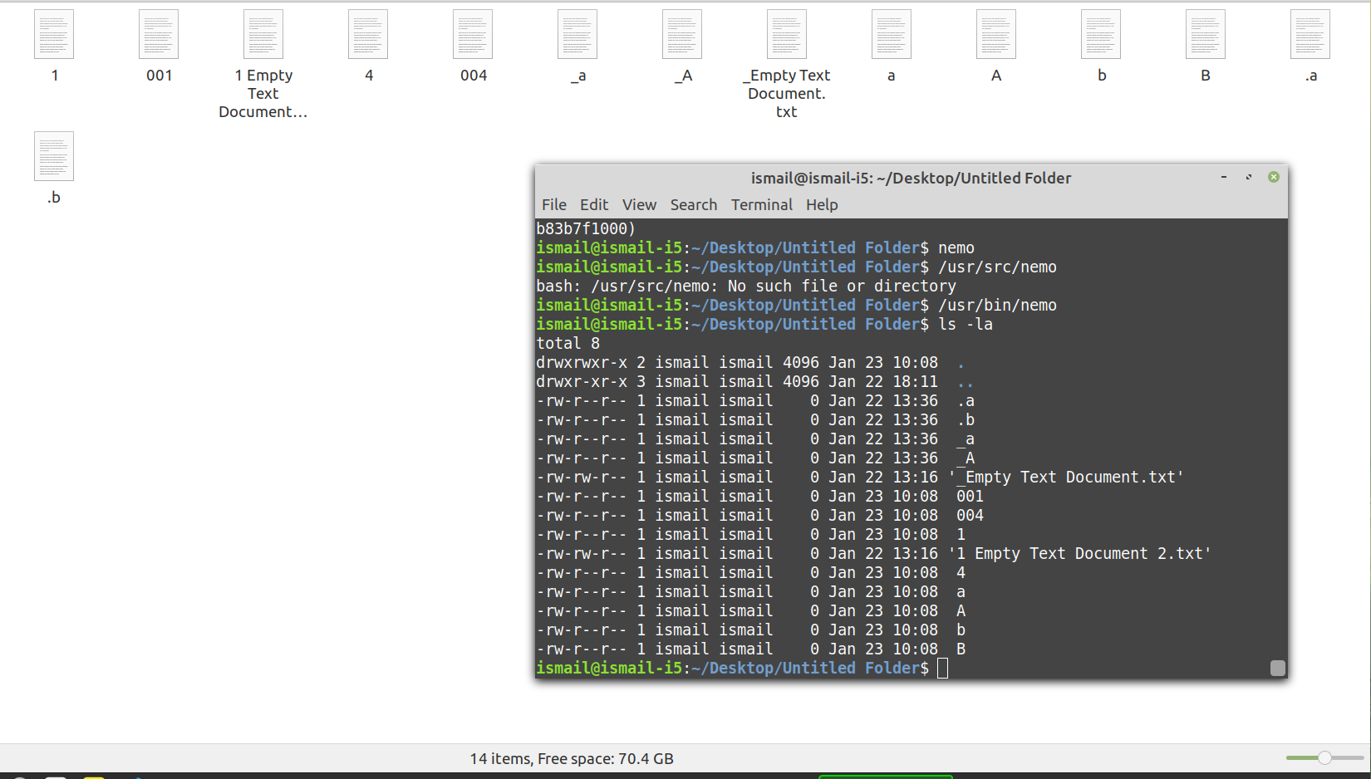Screen dimensions: 1371x779
Task: Click the '004' filename in terminal listing
Action: tap(970, 516)
